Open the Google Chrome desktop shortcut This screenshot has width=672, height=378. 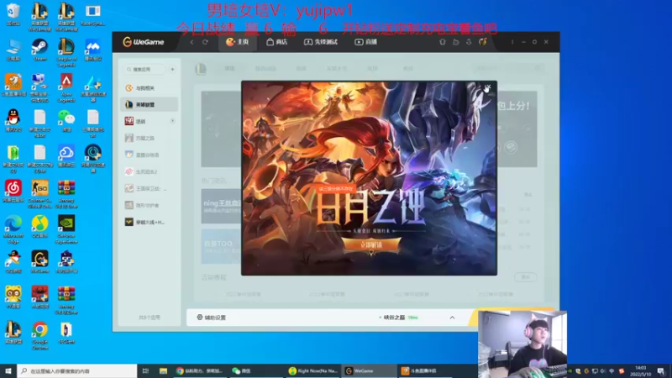click(39, 335)
